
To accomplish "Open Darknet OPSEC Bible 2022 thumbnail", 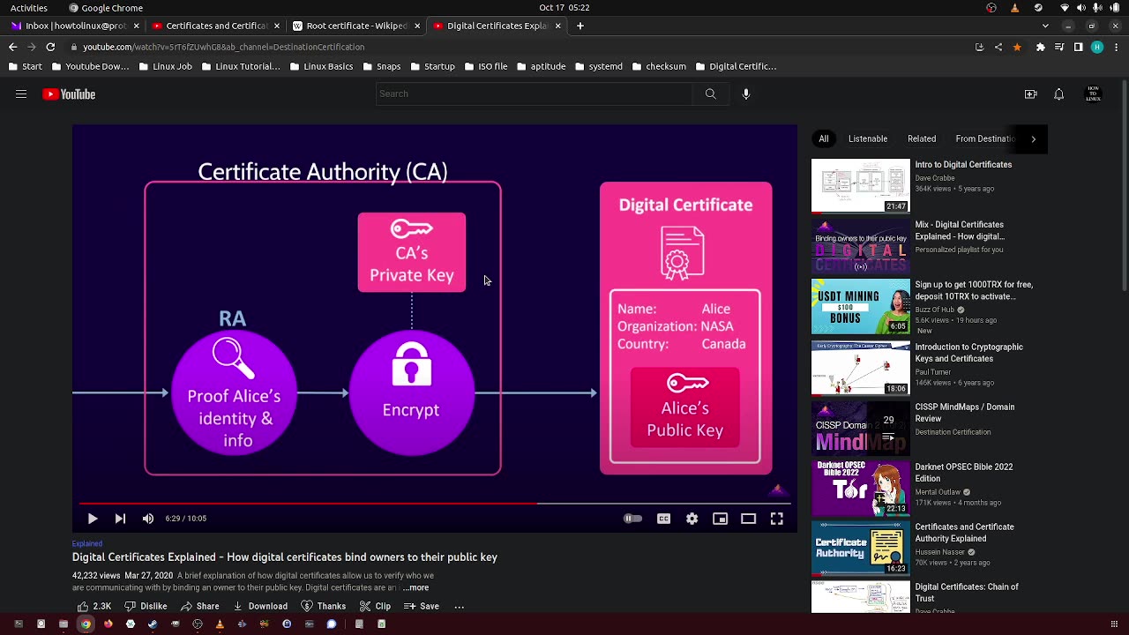I will click(x=861, y=488).
